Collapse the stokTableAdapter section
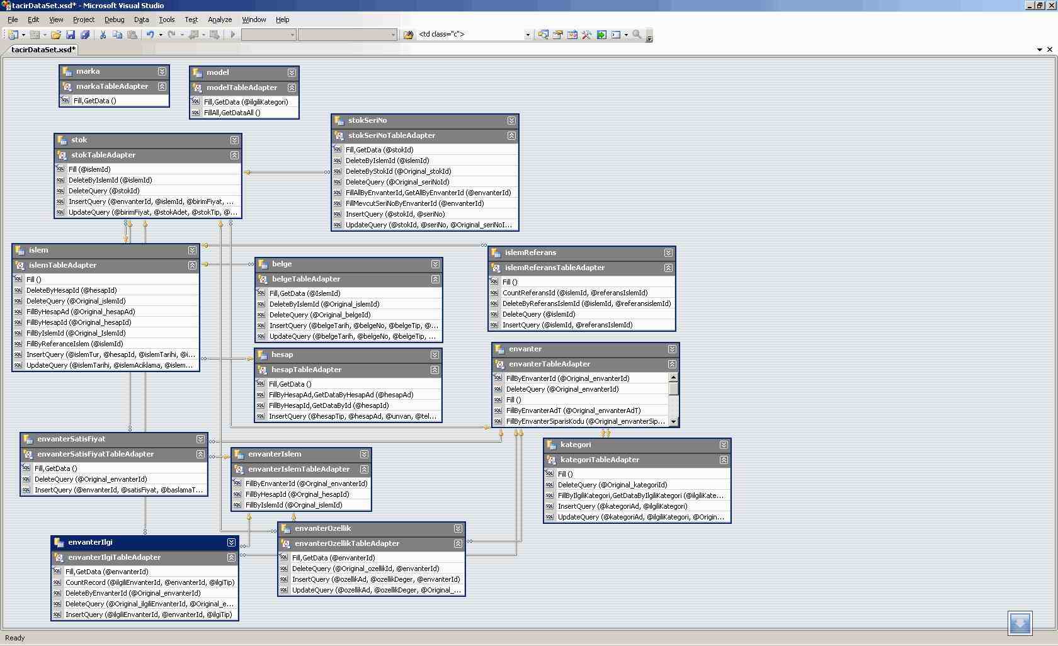This screenshot has width=1058, height=646. tap(234, 155)
